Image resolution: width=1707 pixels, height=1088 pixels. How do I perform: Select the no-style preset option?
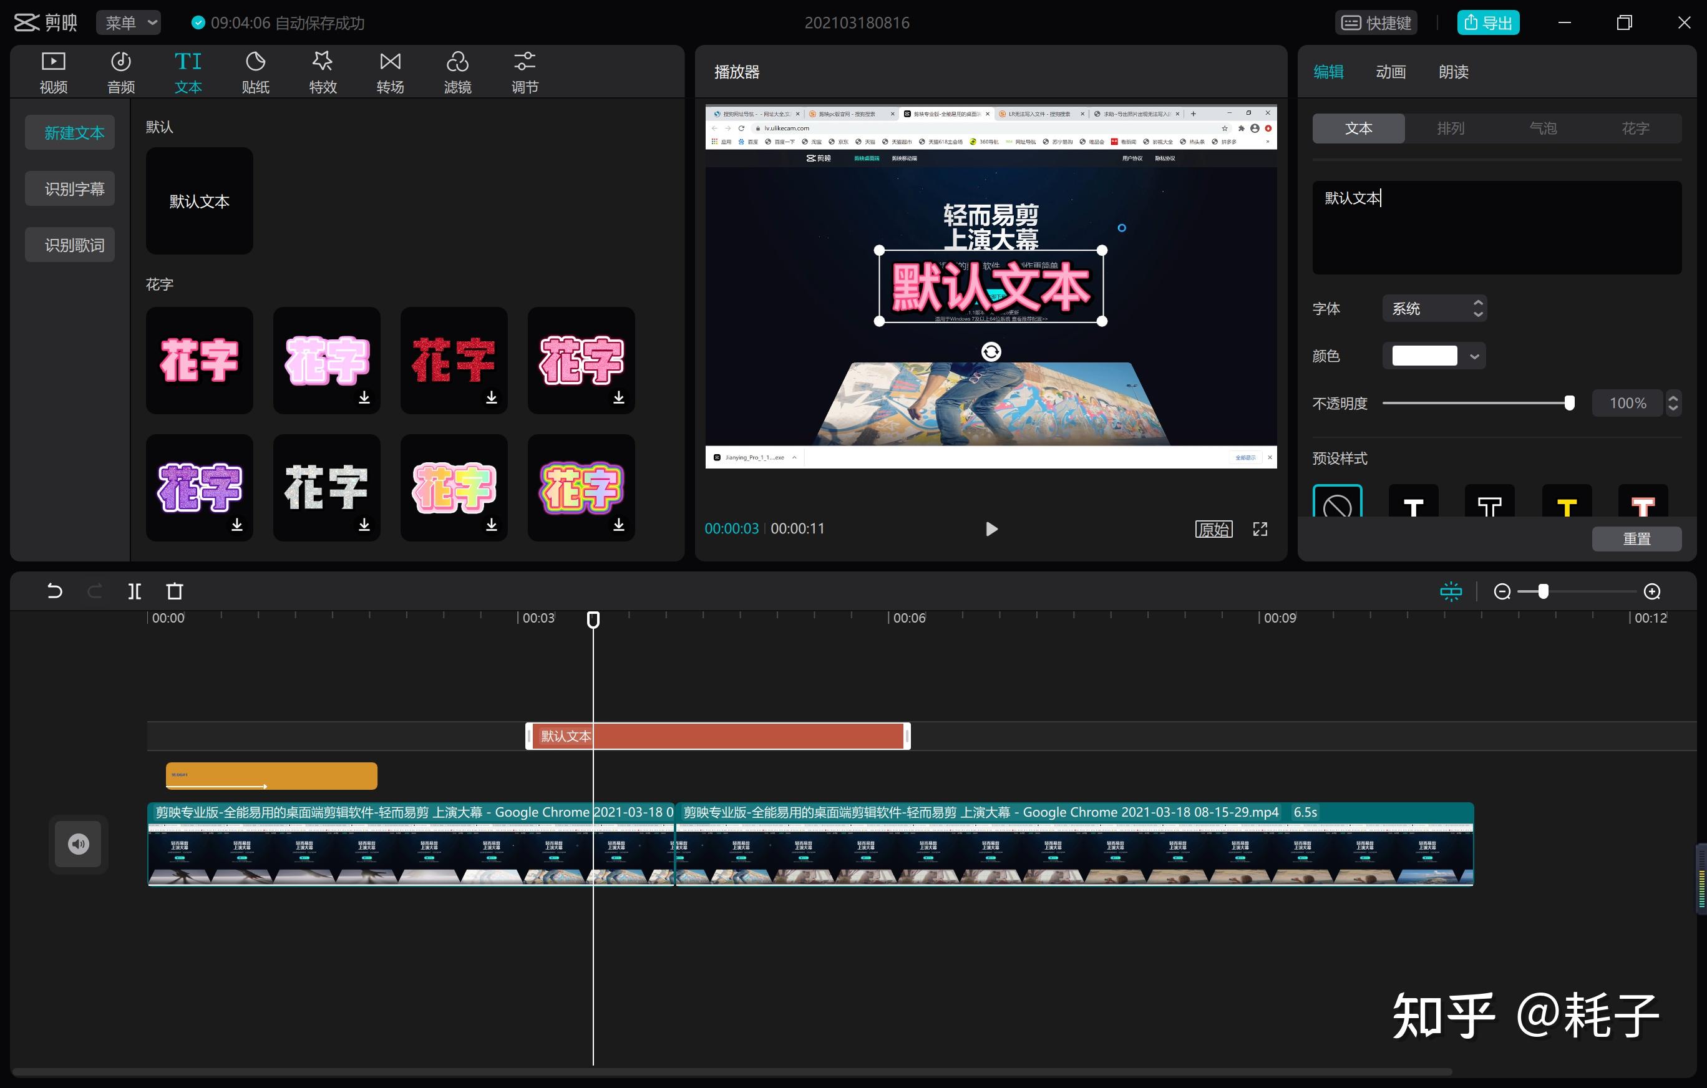[x=1337, y=504]
